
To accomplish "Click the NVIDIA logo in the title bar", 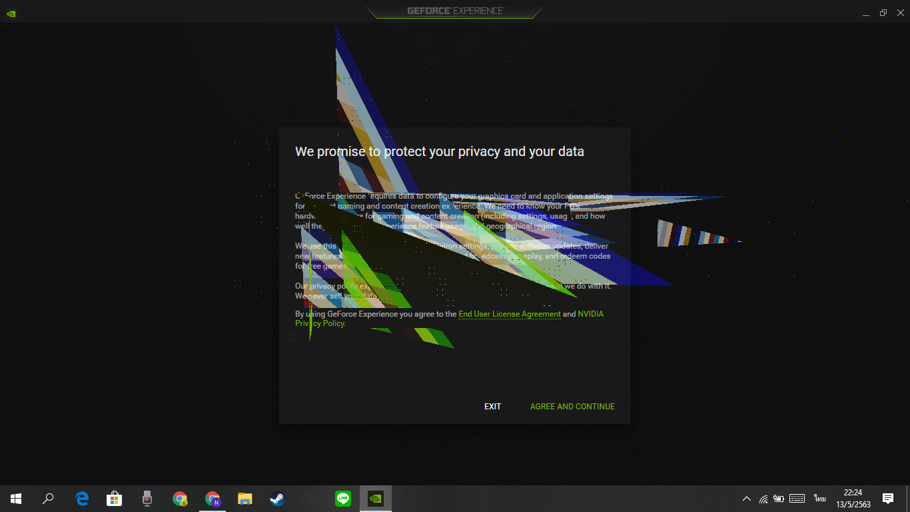I will pyautogui.click(x=11, y=13).
